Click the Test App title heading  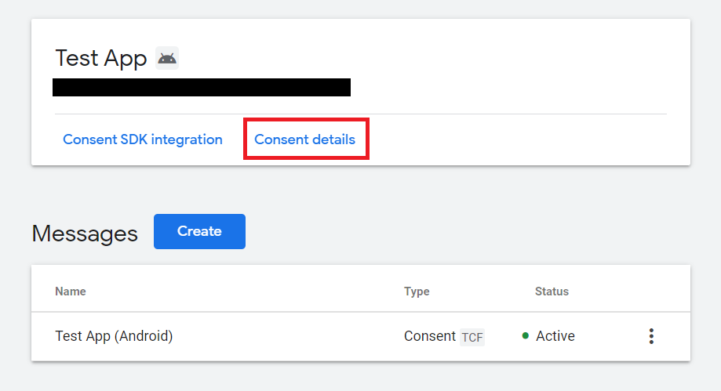pyautogui.click(x=101, y=58)
